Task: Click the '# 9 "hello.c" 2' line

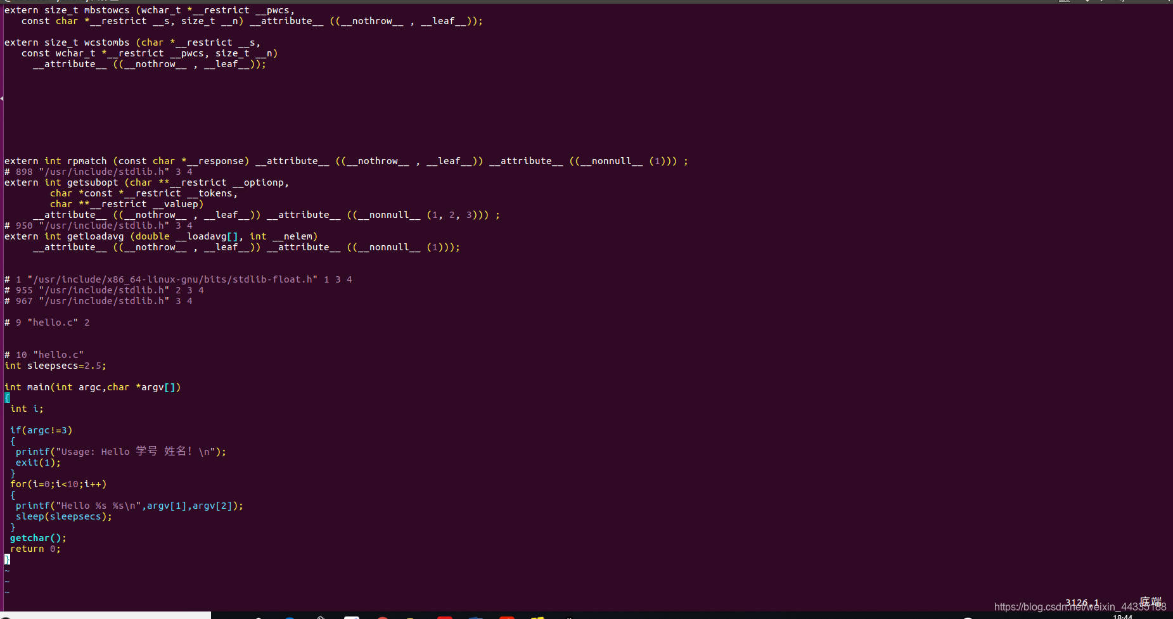Action: pos(47,322)
